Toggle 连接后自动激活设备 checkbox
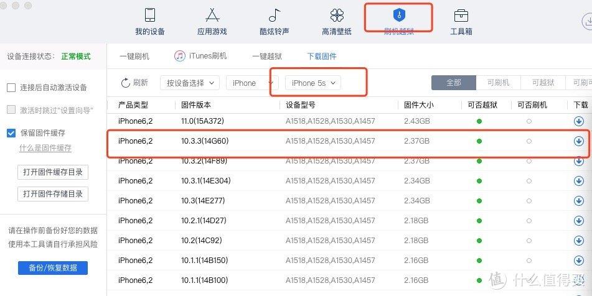 click(11, 88)
